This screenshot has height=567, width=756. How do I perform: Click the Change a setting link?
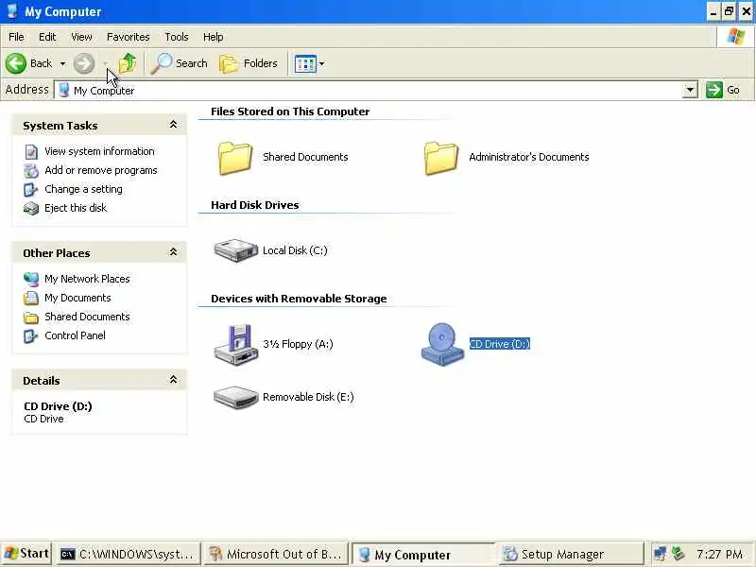pos(83,189)
